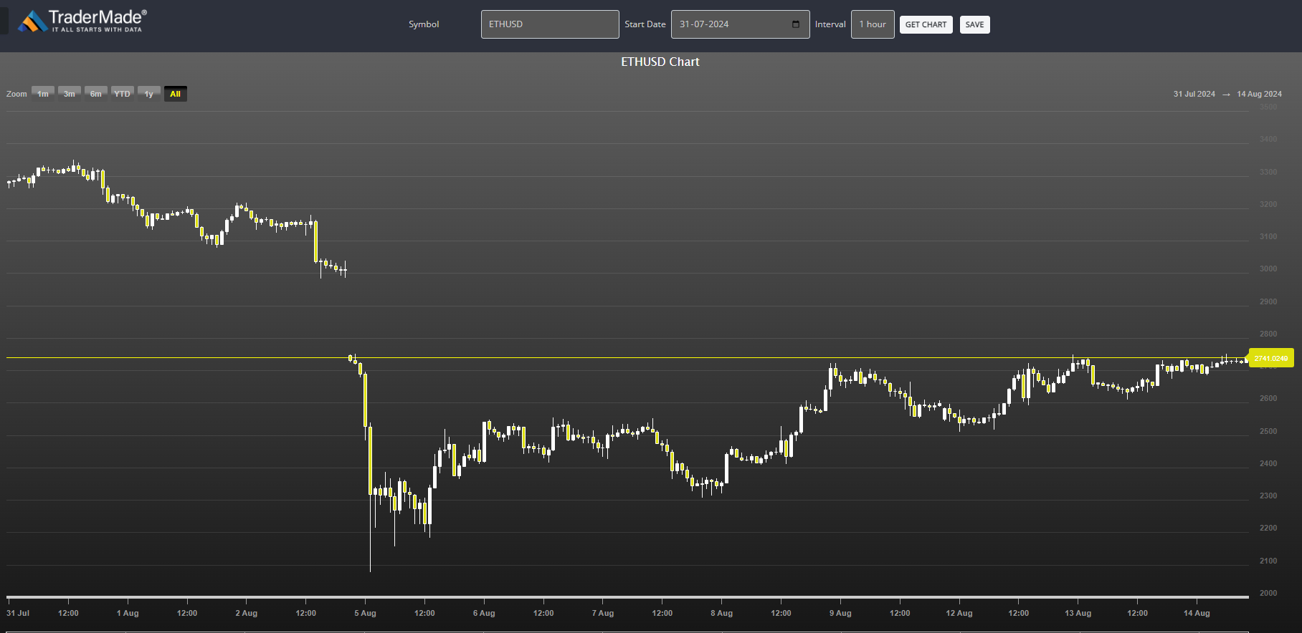The height and width of the screenshot is (633, 1302).
Task: Click the yellow 2741.0249 price label
Action: [1271, 358]
